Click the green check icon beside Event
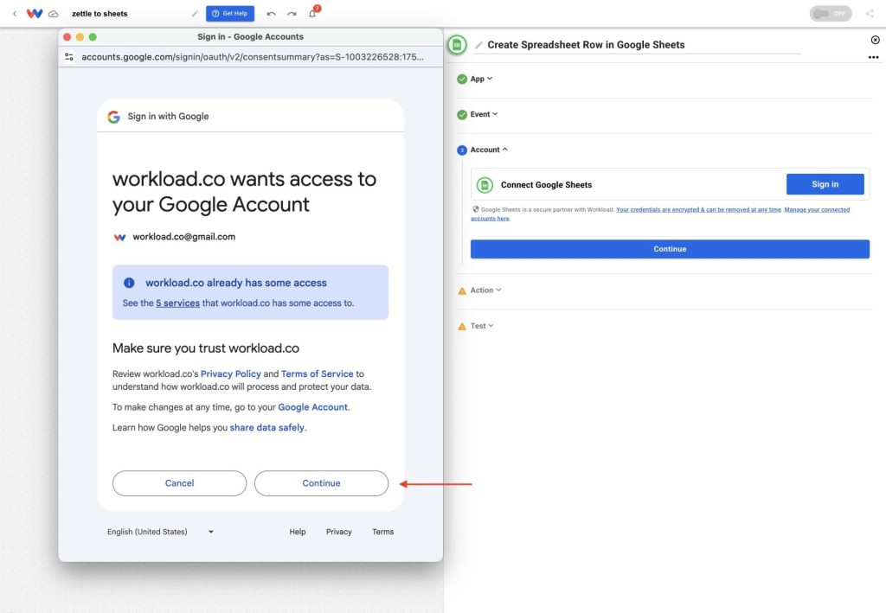 462,115
